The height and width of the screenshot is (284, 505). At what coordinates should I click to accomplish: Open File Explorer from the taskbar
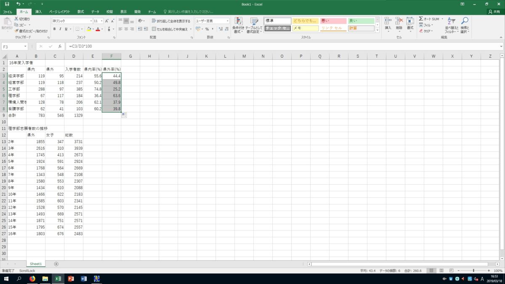point(45,279)
